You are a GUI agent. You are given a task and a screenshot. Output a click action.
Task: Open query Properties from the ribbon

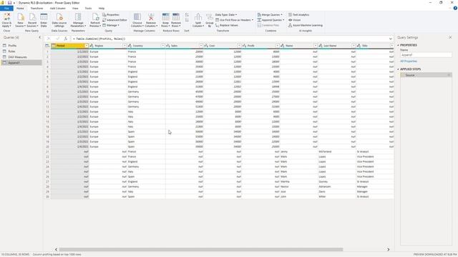coord(111,14)
